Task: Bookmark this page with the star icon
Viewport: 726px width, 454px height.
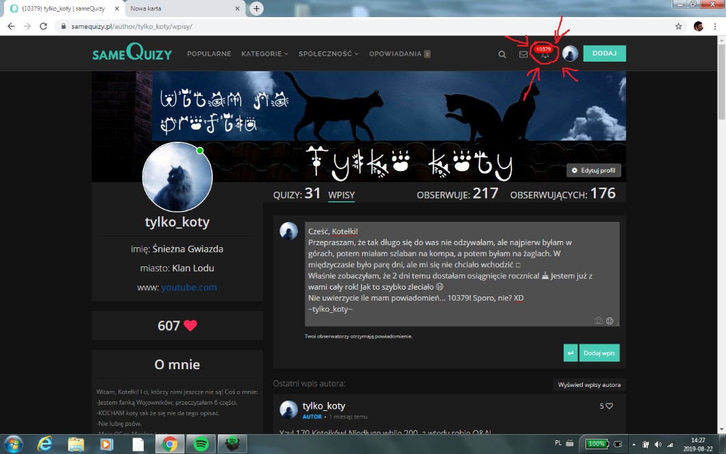Action: click(679, 26)
